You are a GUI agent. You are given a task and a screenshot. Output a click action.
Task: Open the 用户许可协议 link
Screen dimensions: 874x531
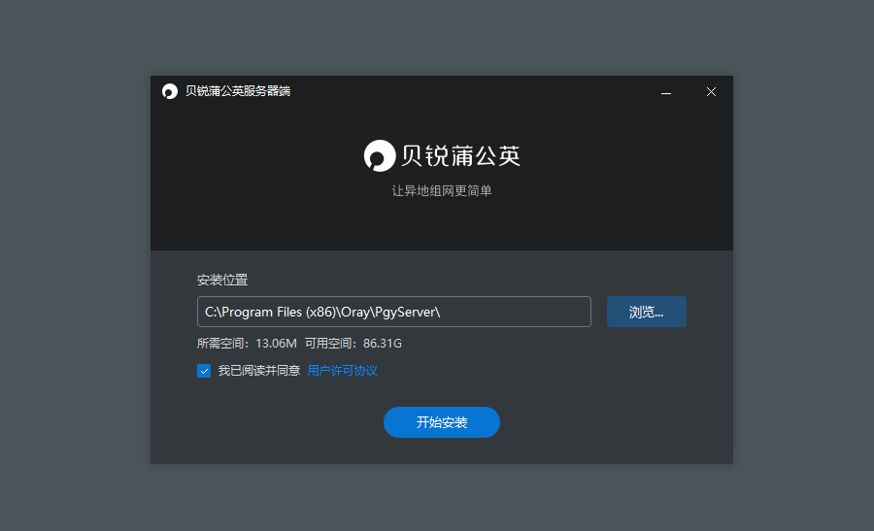coord(342,371)
